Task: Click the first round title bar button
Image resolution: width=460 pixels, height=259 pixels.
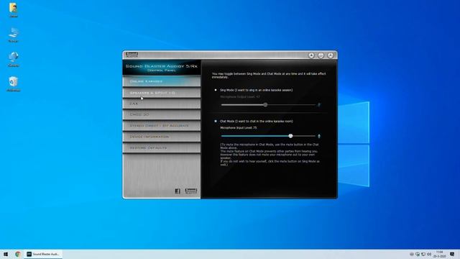Action: pos(311,55)
